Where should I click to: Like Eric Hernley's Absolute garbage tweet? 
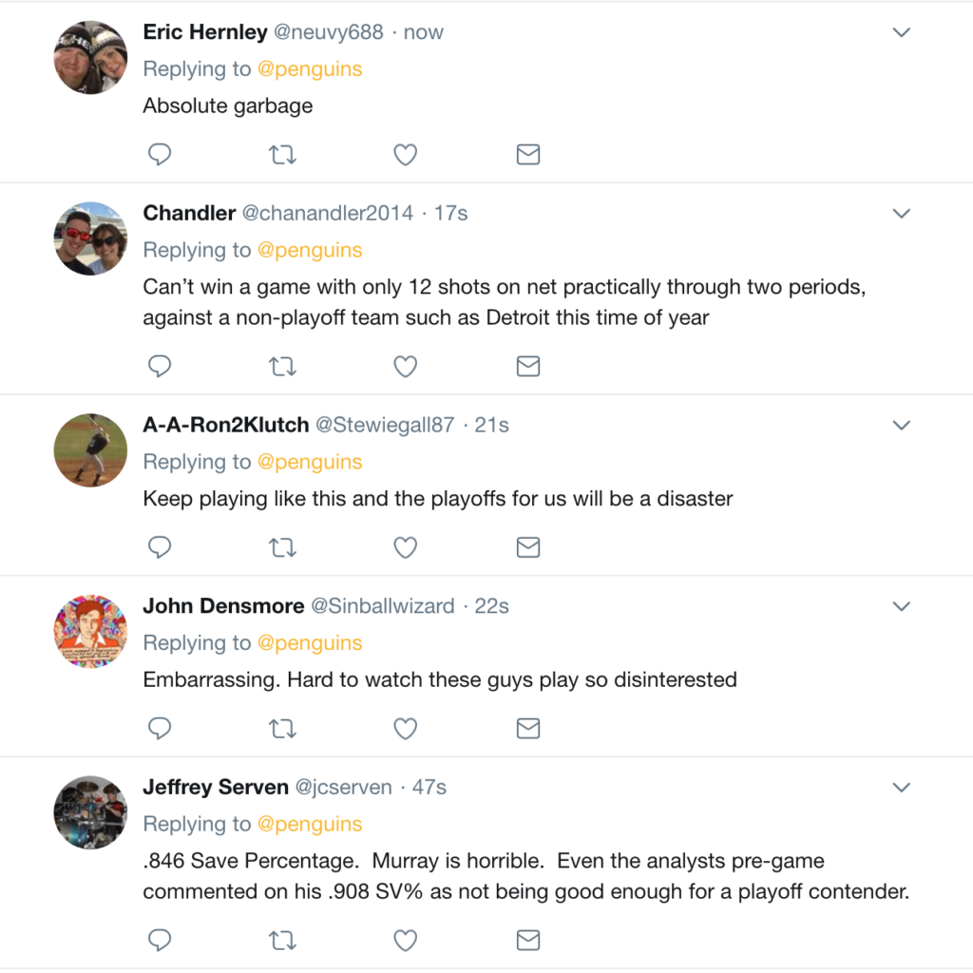tap(406, 154)
